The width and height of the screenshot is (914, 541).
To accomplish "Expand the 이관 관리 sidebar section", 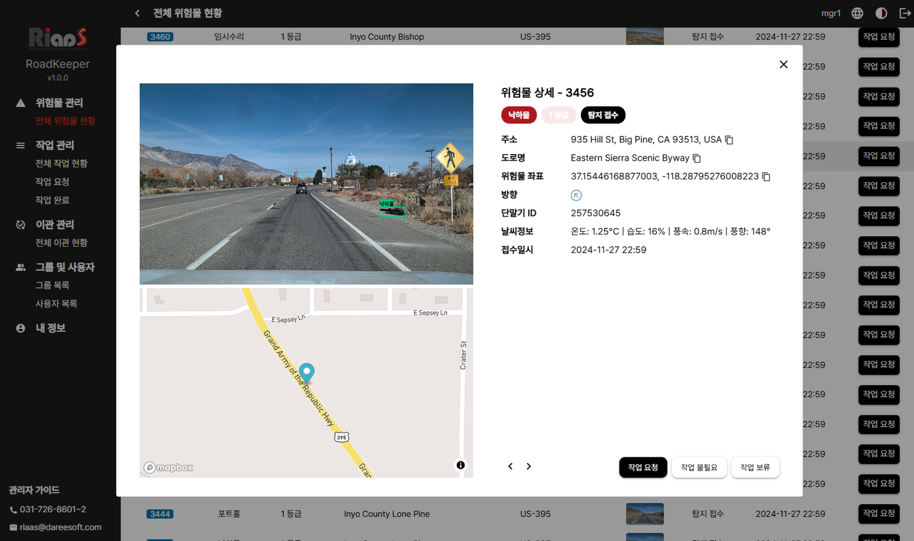I will [54, 225].
